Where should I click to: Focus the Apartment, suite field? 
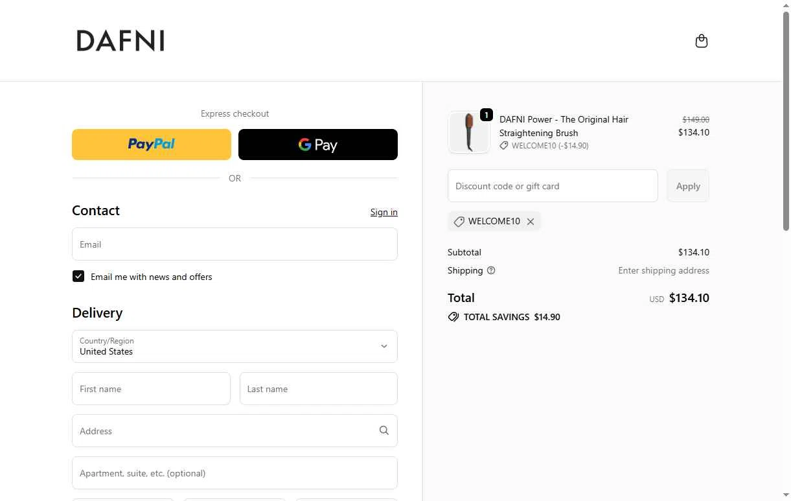235,473
